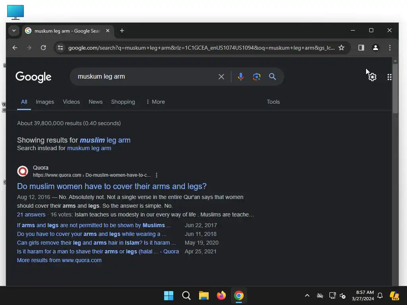Open the network display tray icon

click(x=332, y=295)
